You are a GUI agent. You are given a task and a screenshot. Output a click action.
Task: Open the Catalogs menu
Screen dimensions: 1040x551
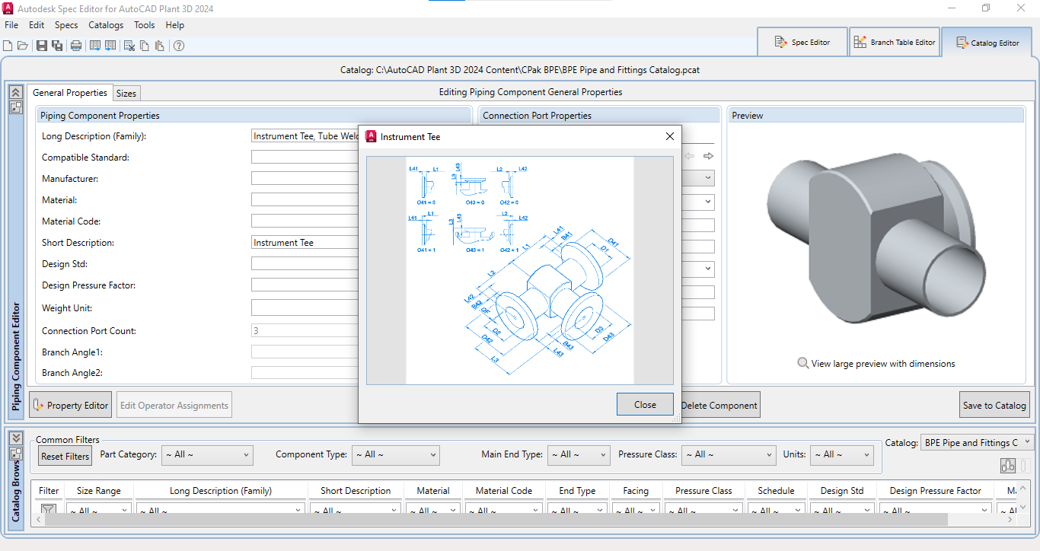[x=106, y=25]
